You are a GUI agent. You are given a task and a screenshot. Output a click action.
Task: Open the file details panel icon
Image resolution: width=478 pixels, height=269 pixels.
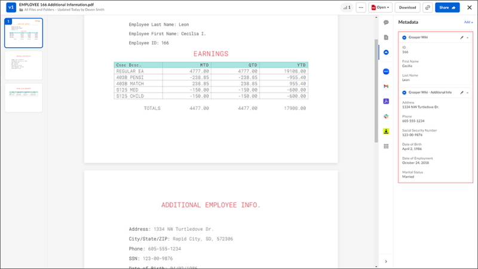(386, 37)
